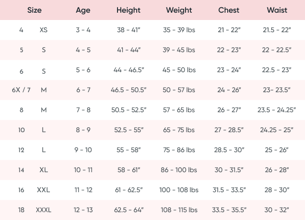This screenshot has height=220, width=305.
Task: Click the Height column header
Action: click(129, 10)
